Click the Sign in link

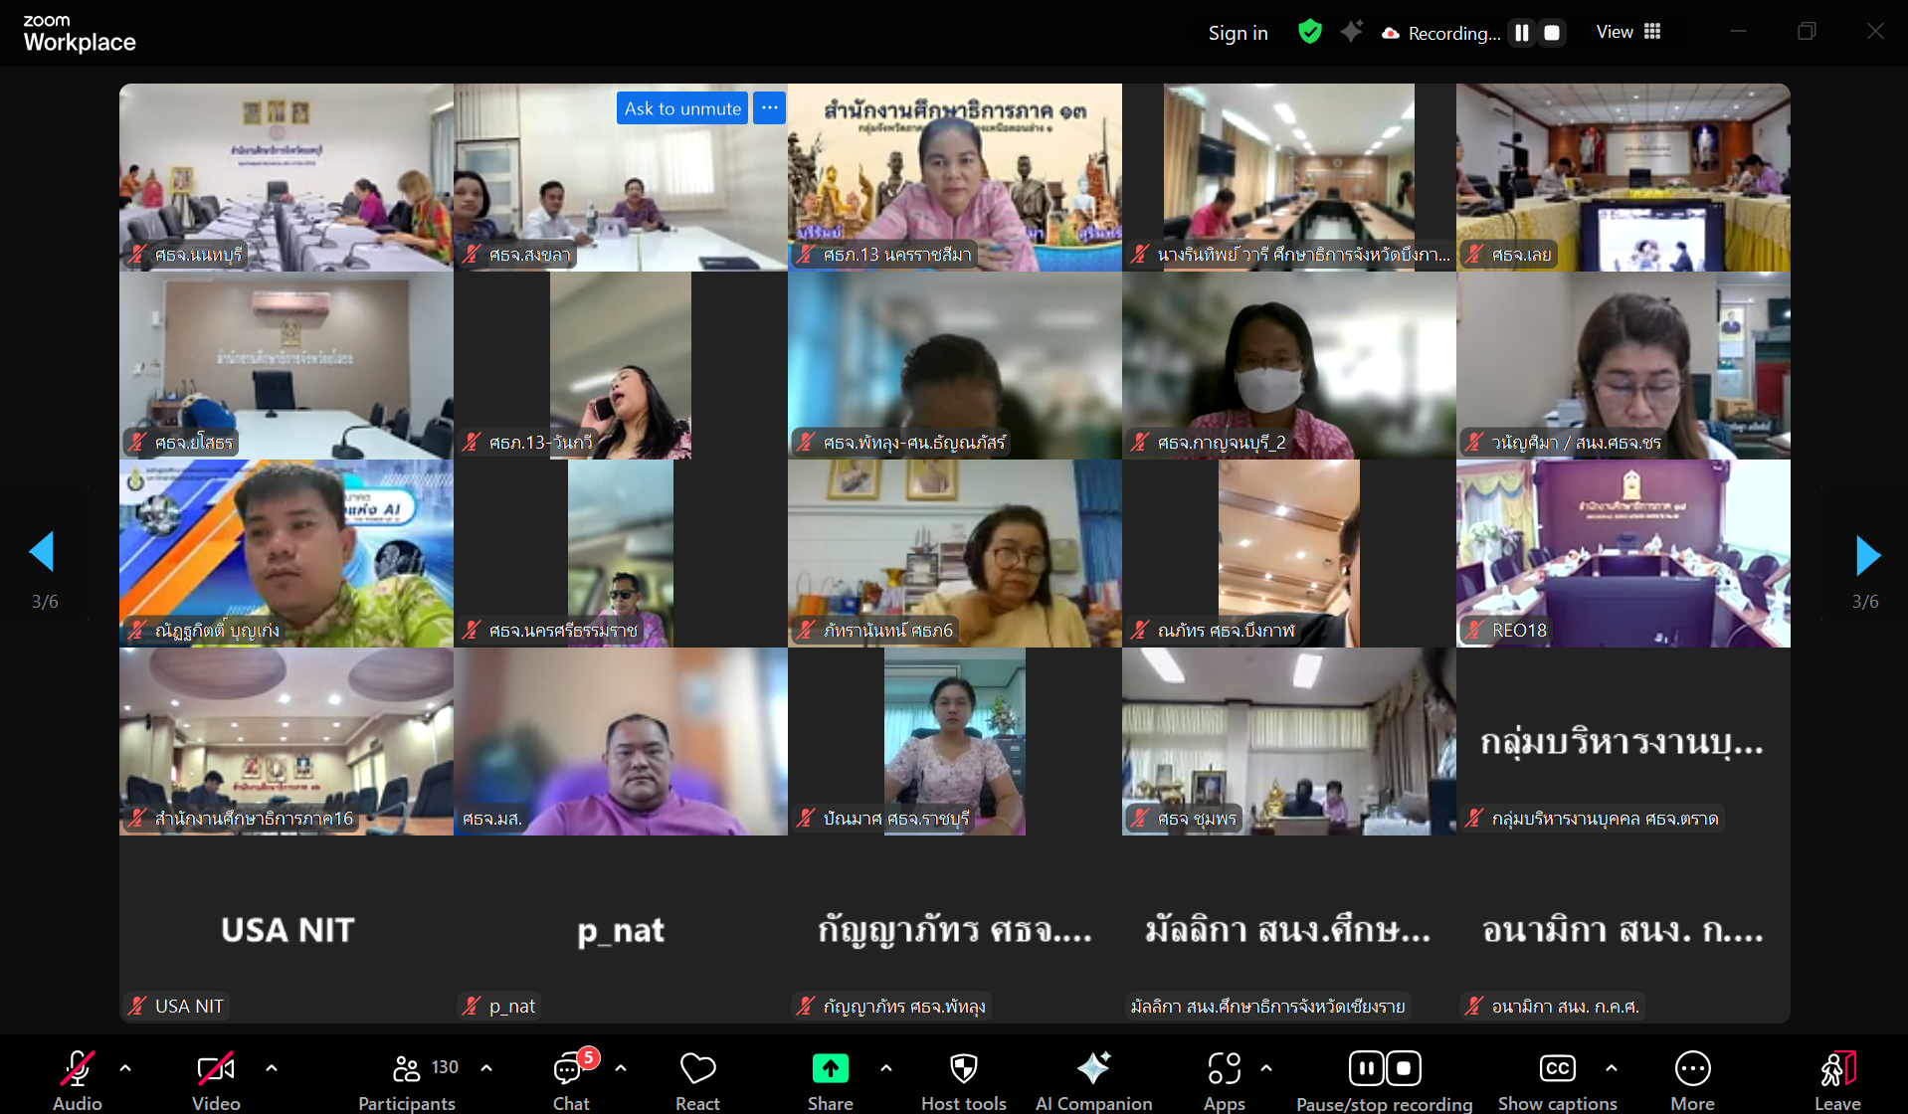point(1238,33)
